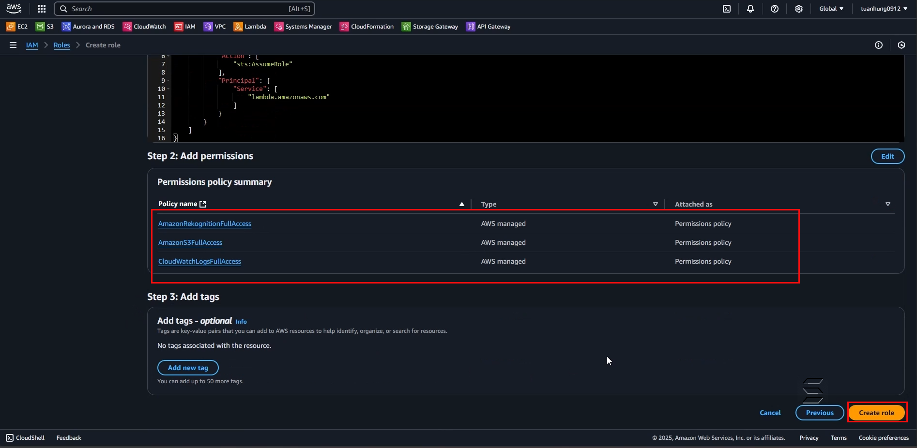Open the services grid menu icon

(x=42, y=9)
